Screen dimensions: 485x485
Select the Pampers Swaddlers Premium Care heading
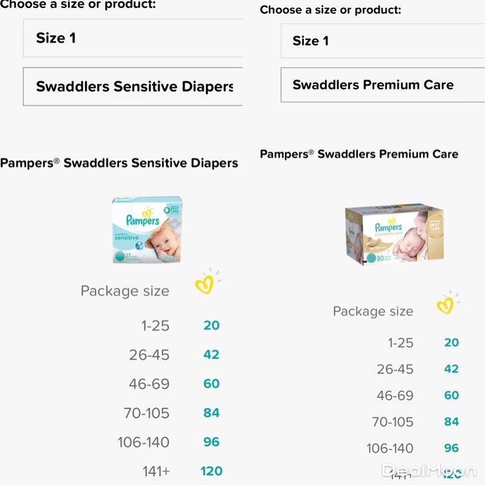(359, 154)
